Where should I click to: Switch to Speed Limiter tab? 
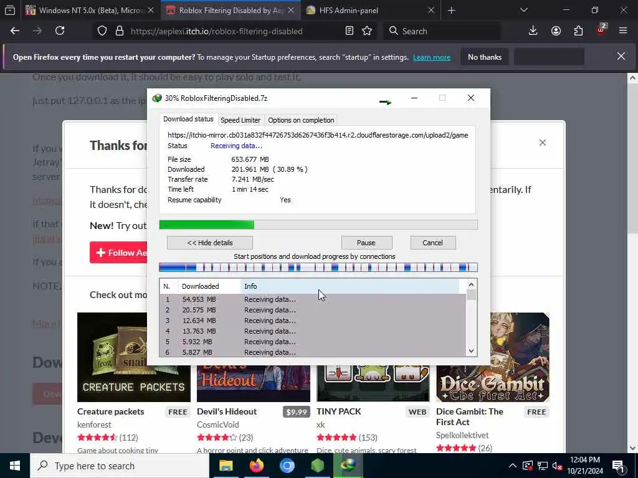point(240,120)
